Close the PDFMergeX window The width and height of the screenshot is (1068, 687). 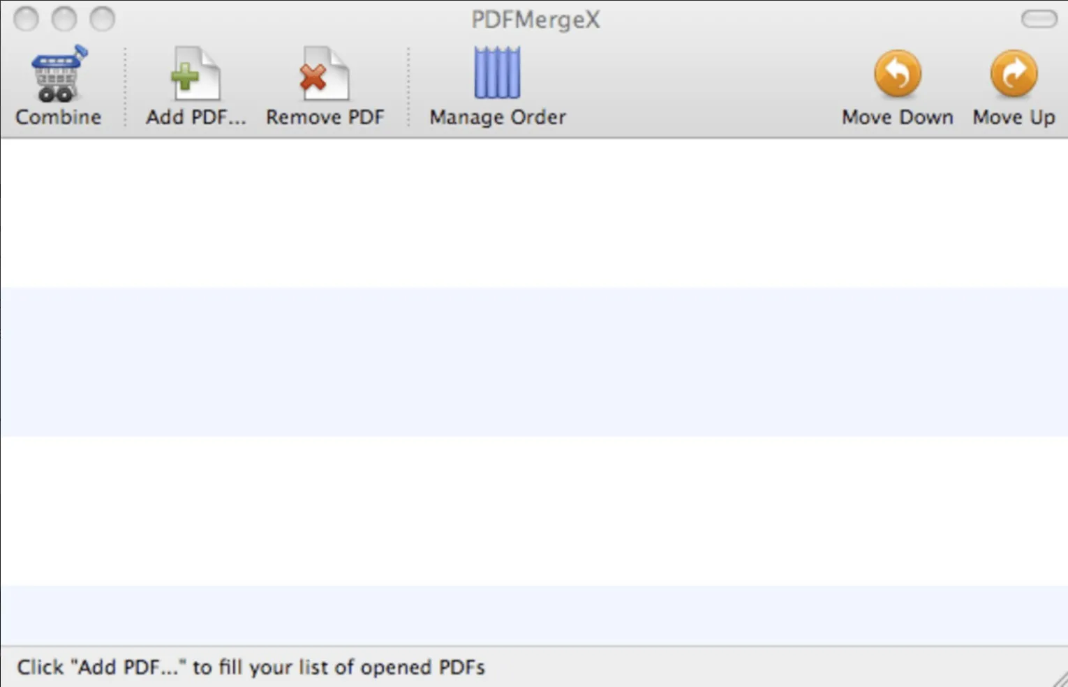(27, 19)
